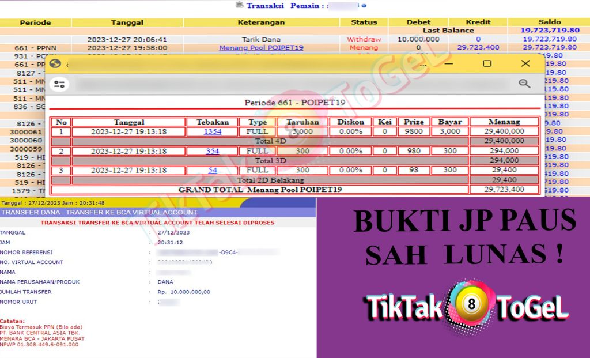Select the transfer amount Rp. 10.000.000,00
Image resolution: width=590 pixels, height=358 pixels.
coord(184,292)
